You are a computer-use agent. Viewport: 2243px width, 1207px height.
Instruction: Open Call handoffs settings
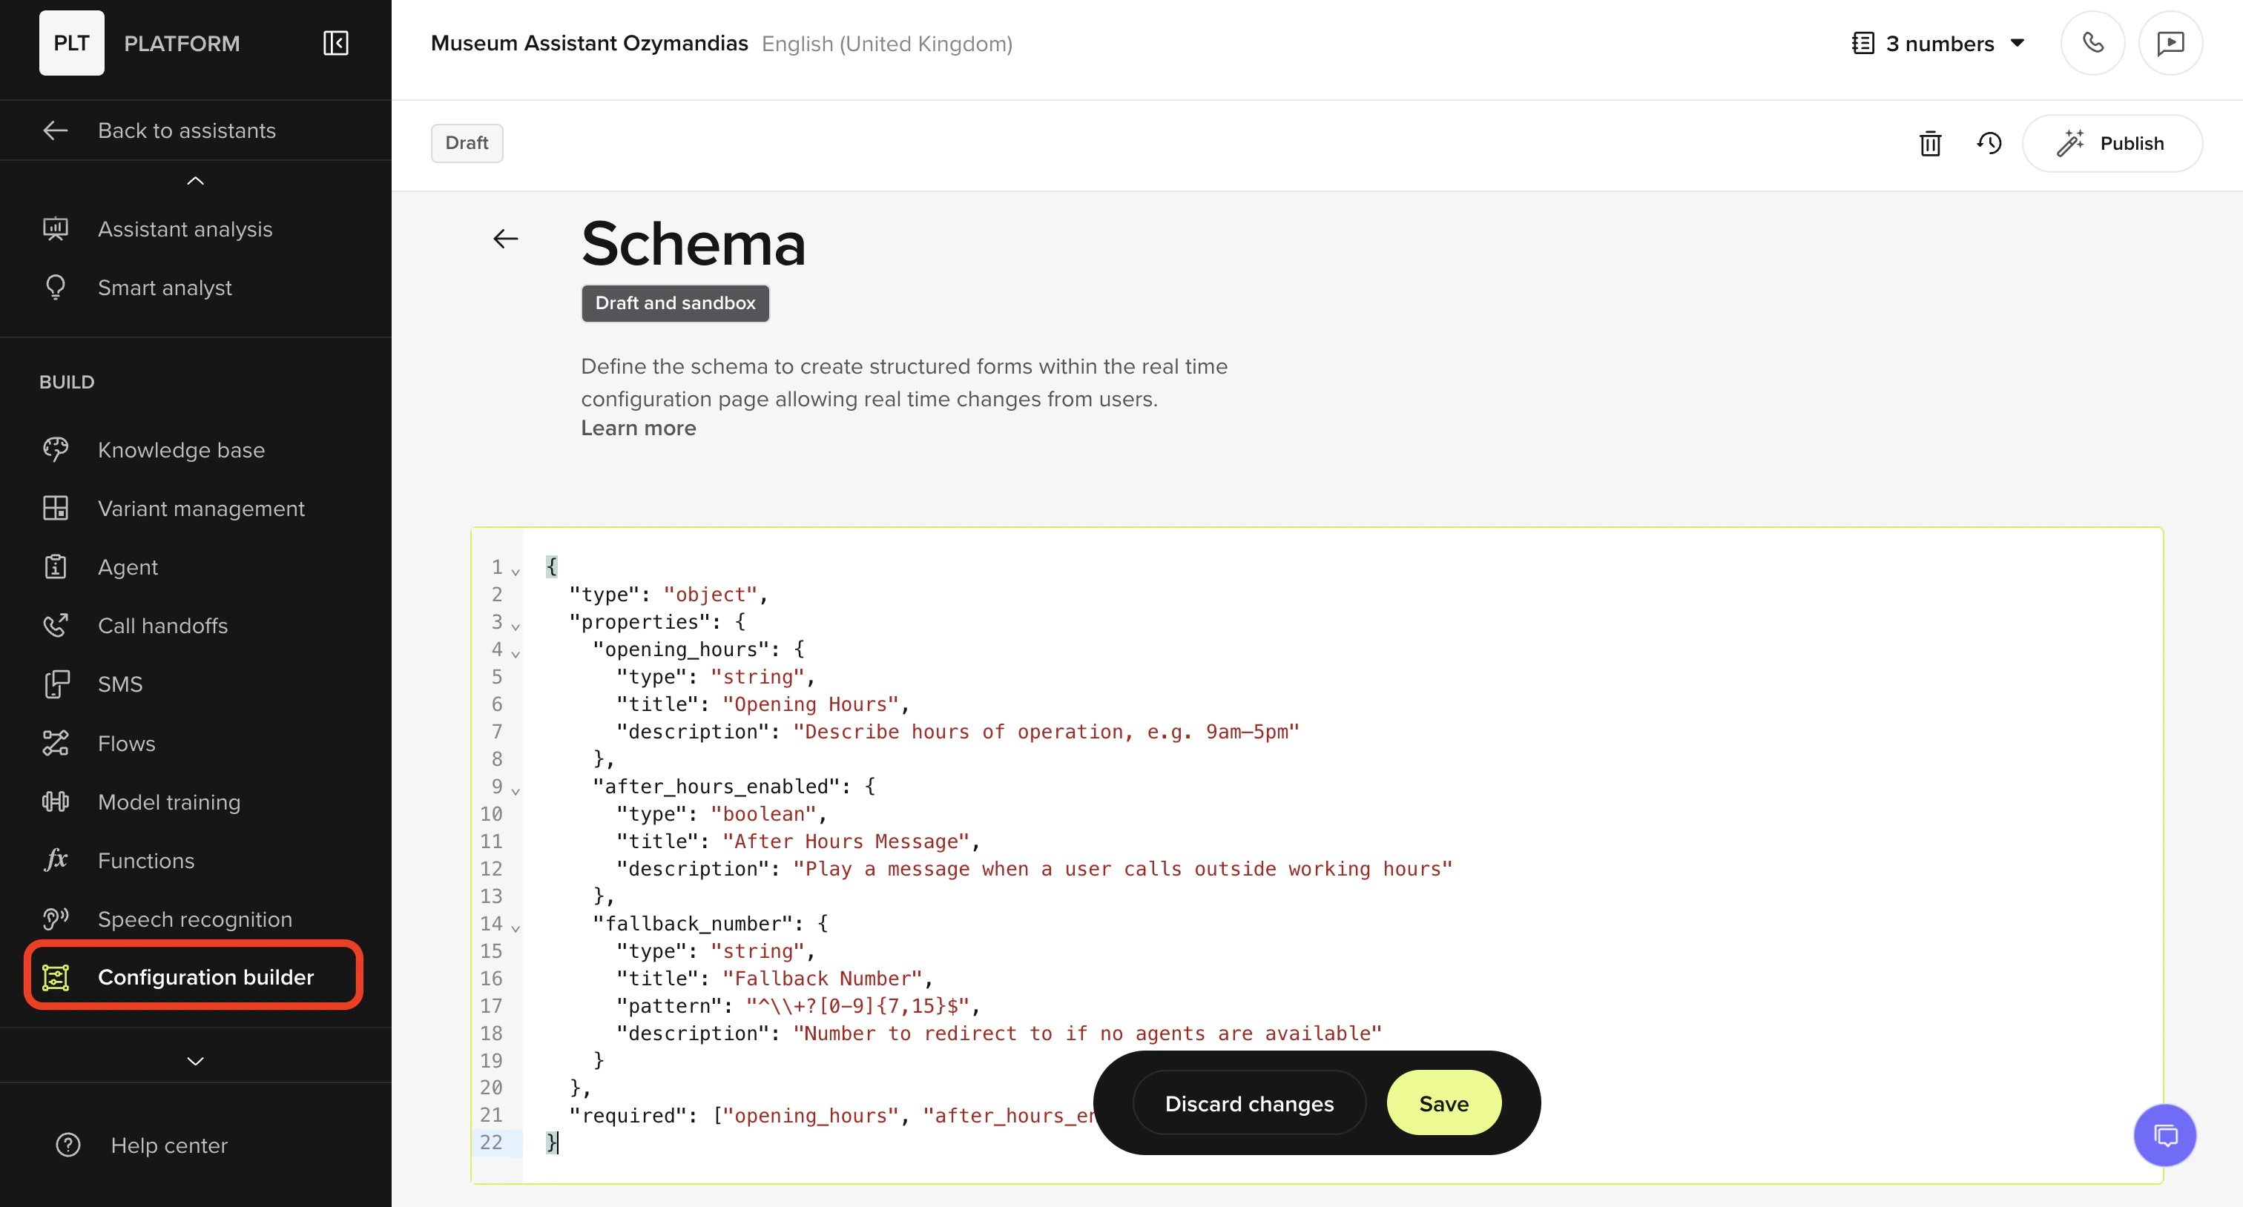(x=162, y=625)
